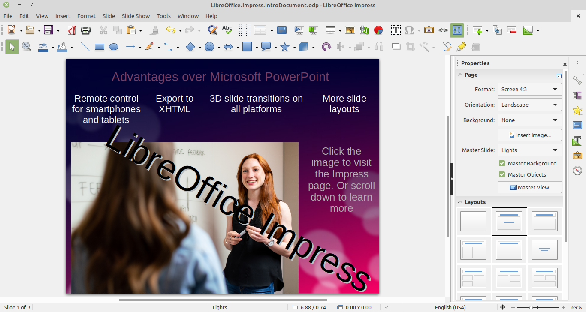
Task: Select the Rectangle drawing tool
Action: tap(100, 47)
